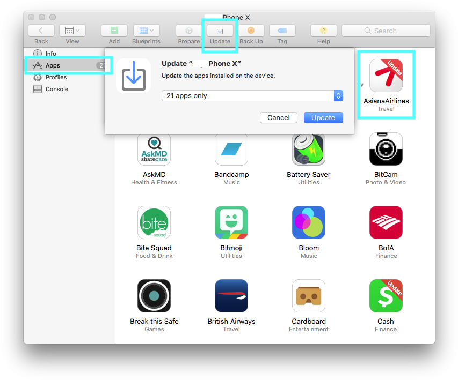Click the 'Games' category text
This screenshot has width=458, height=380.
pyautogui.click(x=154, y=329)
